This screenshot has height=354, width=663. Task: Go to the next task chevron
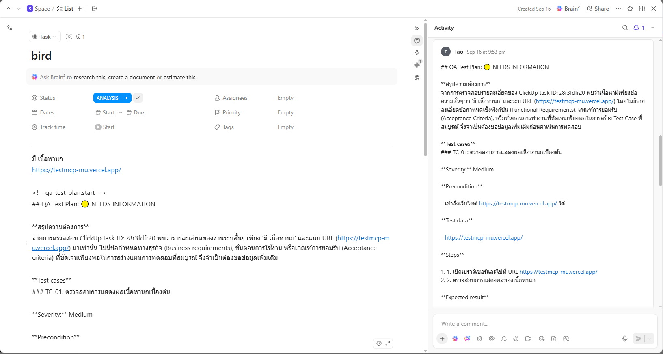coord(19,9)
